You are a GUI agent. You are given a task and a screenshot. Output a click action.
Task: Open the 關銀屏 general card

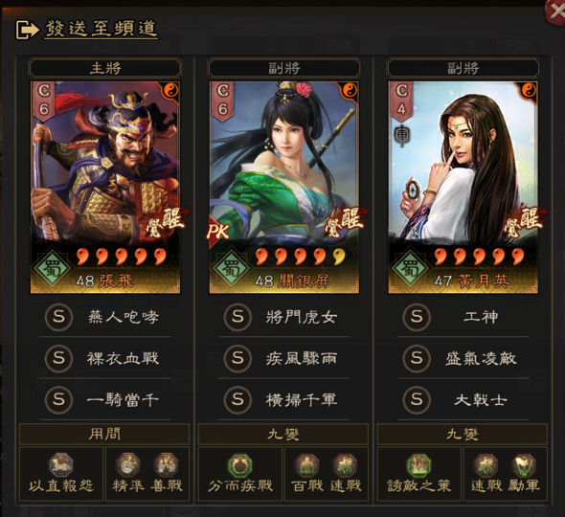point(284,188)
